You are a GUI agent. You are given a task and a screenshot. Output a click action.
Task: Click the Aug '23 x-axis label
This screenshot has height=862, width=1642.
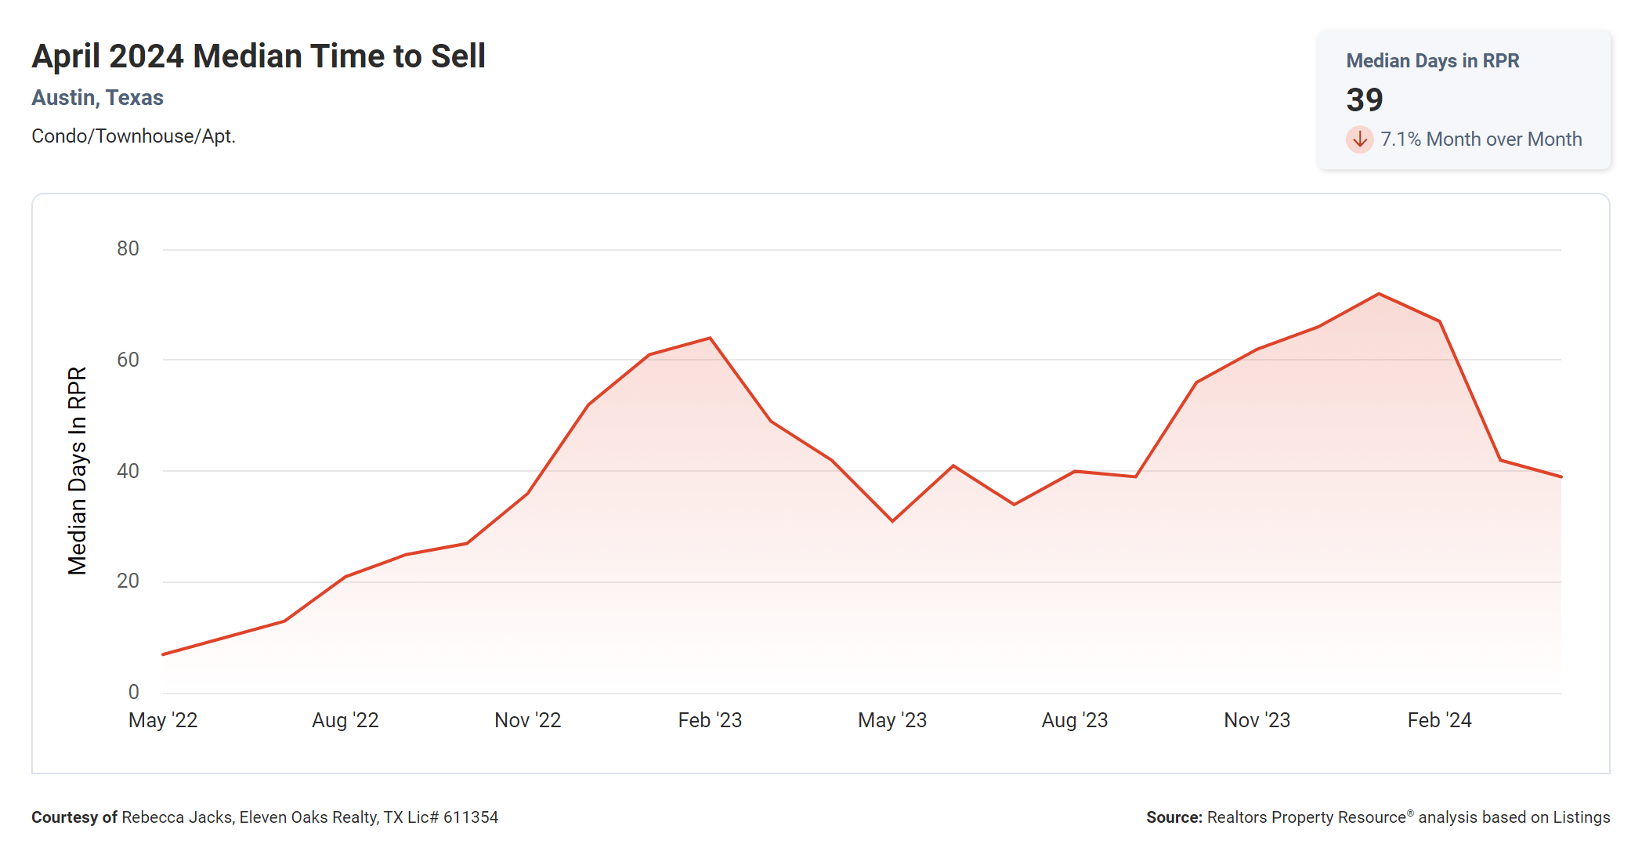click(1074, 720)
